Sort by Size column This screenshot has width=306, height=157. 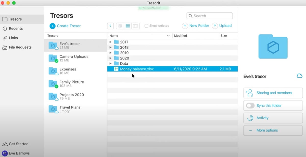click(x=228, y=36)
